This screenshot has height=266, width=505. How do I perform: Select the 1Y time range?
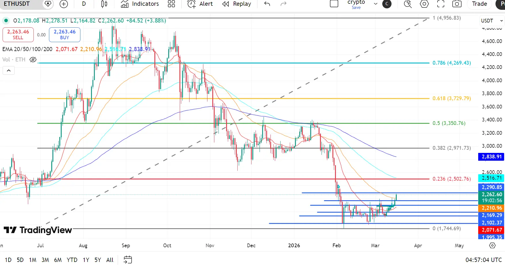86,260
